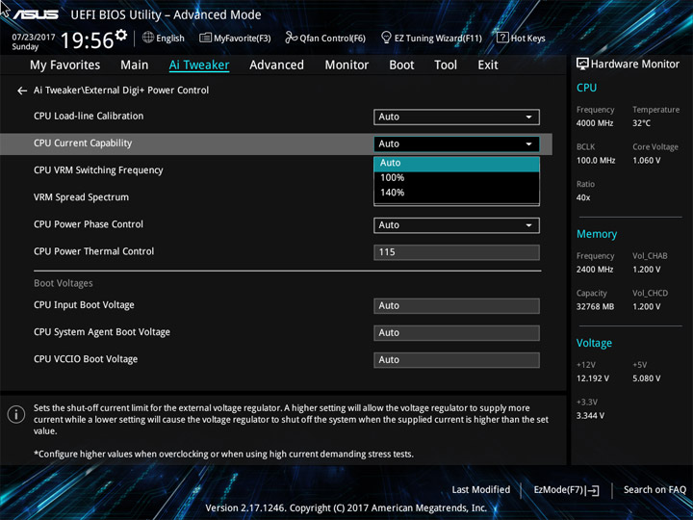Screen dimensions: 693x520
Task: Select CPU VRM Switching Frequency row label
Action: pos(98,170)
